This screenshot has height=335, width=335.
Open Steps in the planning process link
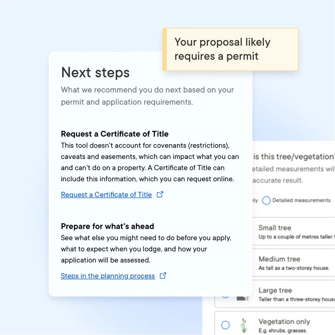(x=108, y=276)
